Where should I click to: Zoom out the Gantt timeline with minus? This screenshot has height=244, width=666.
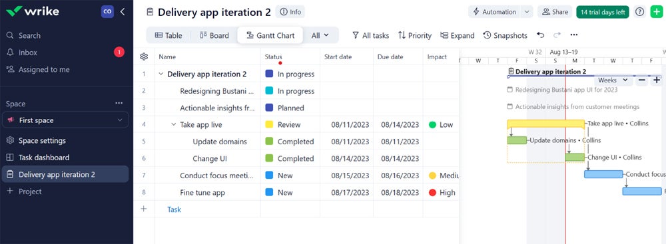click(x=642, y=80)
